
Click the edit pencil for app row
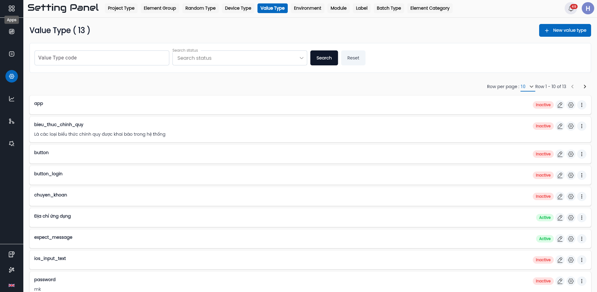[560, 105]
